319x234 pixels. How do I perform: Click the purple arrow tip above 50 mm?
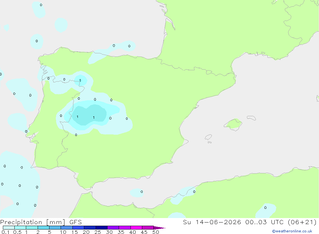(159, 228)
